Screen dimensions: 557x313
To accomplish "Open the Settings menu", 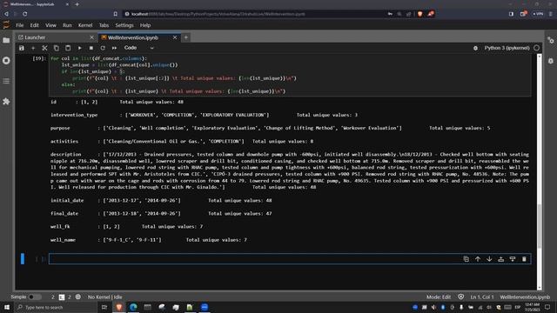I will 124,25.
